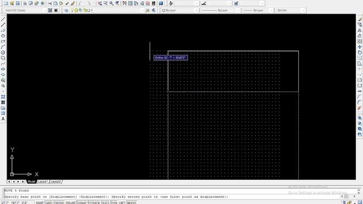Select the Mirror tool in Modify toolbar
363x204 pixels.
pyautogui.click(x=360, y=30)
